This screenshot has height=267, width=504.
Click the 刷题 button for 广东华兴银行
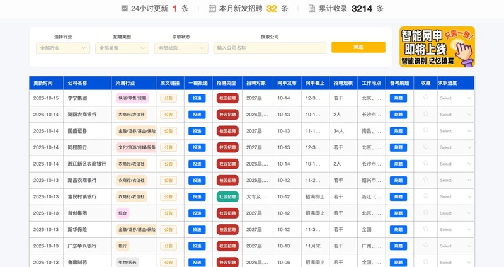click(x=399, y=246)
